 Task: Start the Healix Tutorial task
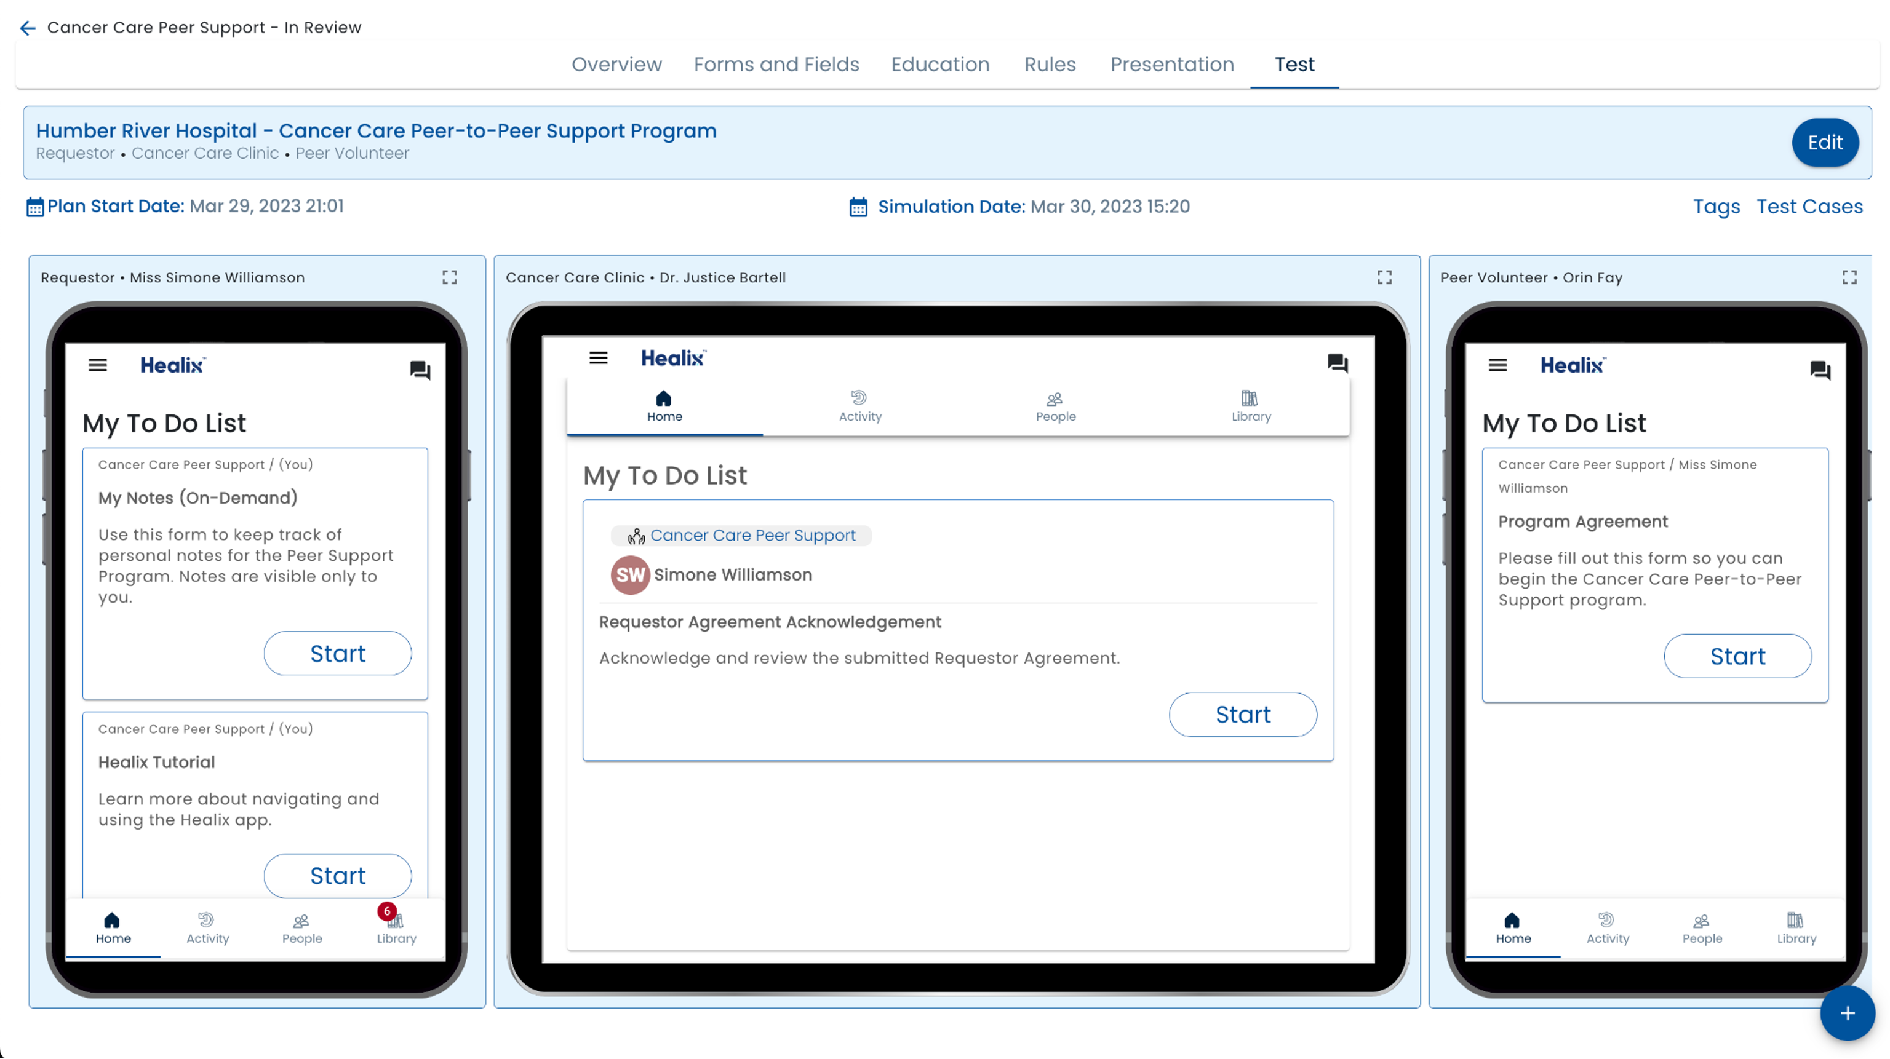[x=338, y=876]
